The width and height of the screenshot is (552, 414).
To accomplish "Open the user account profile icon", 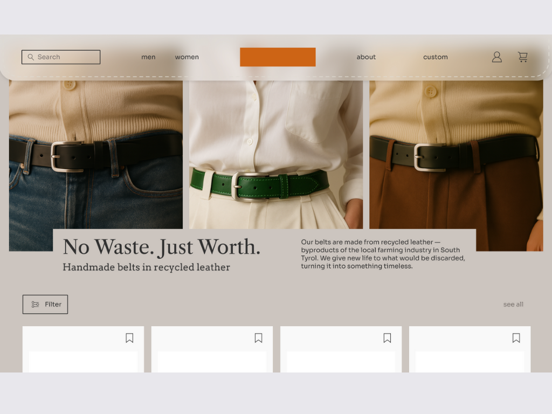I will click(x=496, y=57).
